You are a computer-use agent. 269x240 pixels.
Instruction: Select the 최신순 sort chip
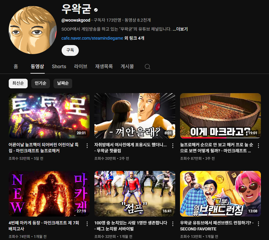[18, 84]
